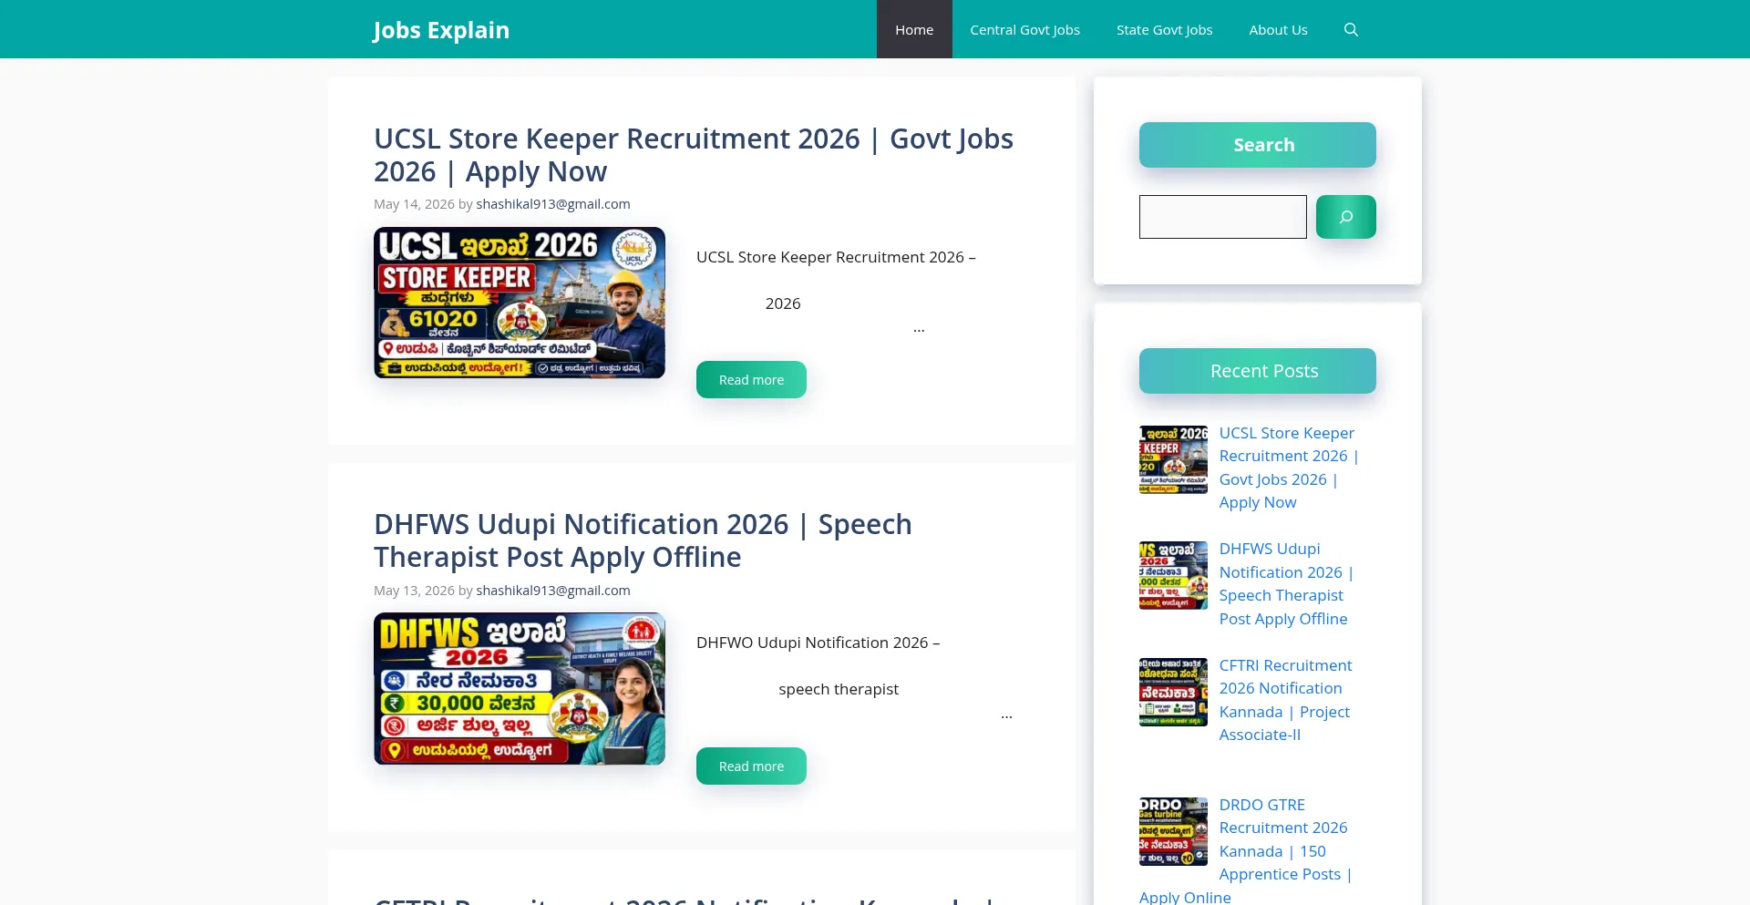Click the May 13, 2026 post date

click(x=414, y=591)
